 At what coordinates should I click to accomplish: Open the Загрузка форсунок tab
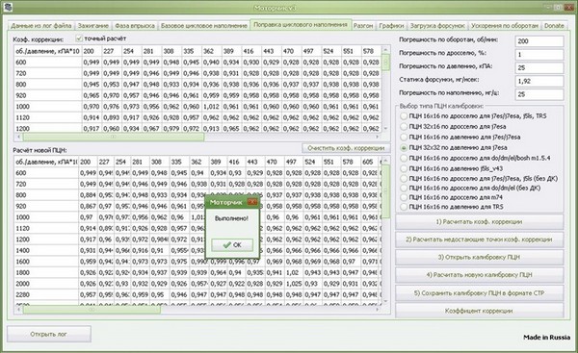[x=437, y=26]
